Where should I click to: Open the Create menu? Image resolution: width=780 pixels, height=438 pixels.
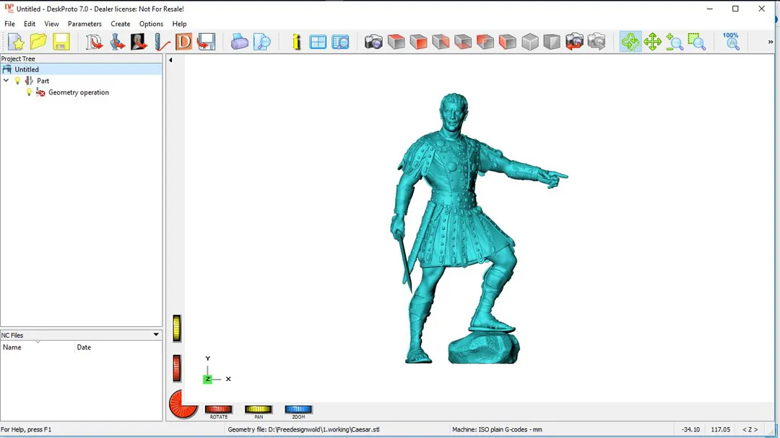(x=121, y=24)
